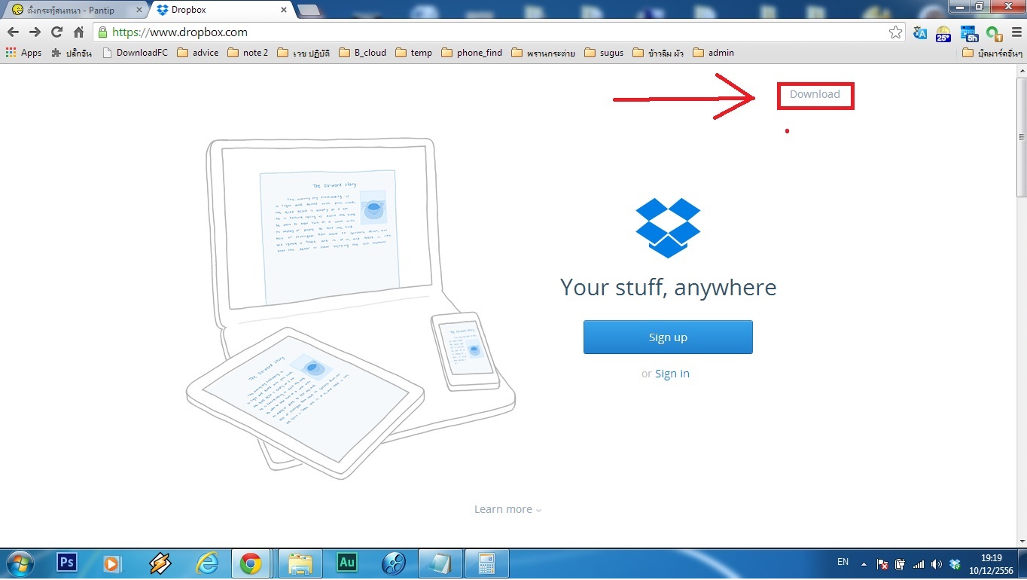Show hidden system tray icons

[864, 563]
